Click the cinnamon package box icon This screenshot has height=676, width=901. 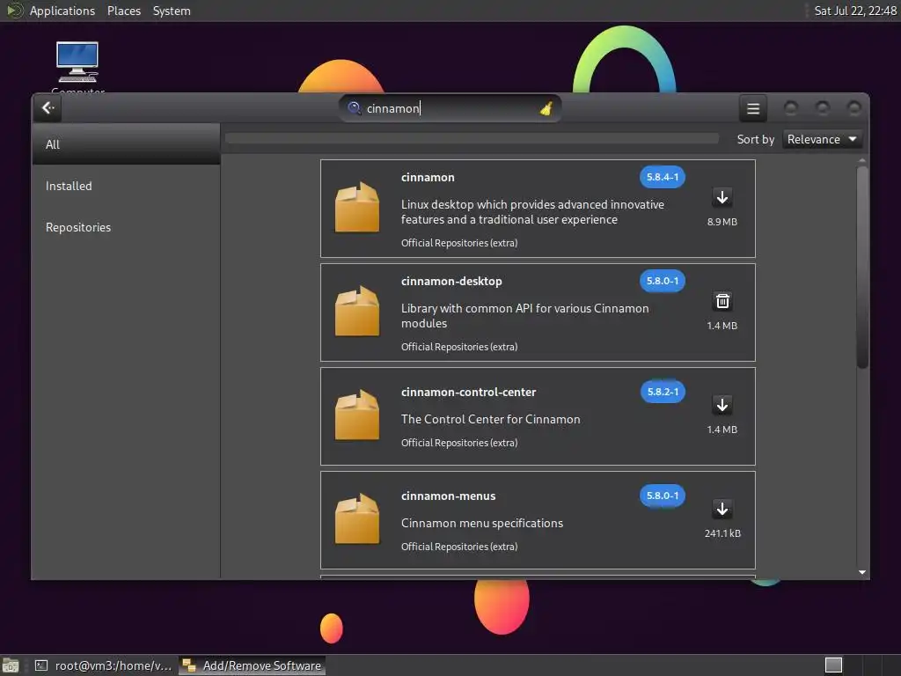pos(357,208)
